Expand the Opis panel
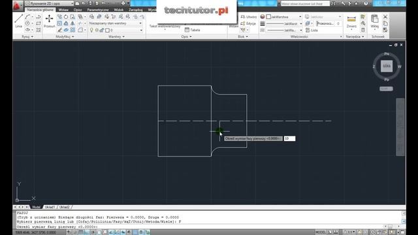The height and width of the screenshot is (235, 418). pos(186,37)
